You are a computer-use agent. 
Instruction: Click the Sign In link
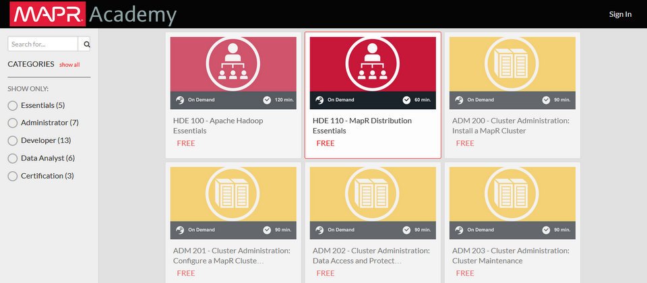click(620, 14)
